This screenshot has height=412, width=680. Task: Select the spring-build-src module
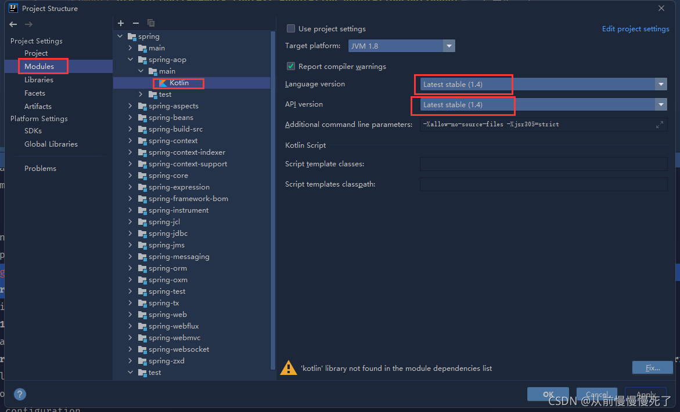pyautogui.click(x=175, y=129)
